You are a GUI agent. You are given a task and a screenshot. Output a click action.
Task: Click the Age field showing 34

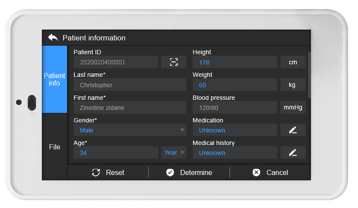[x=116, y=152]
